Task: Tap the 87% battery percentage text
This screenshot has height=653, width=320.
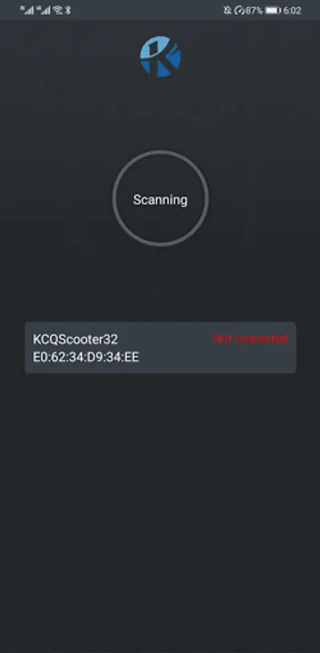Action: (254, 10)
